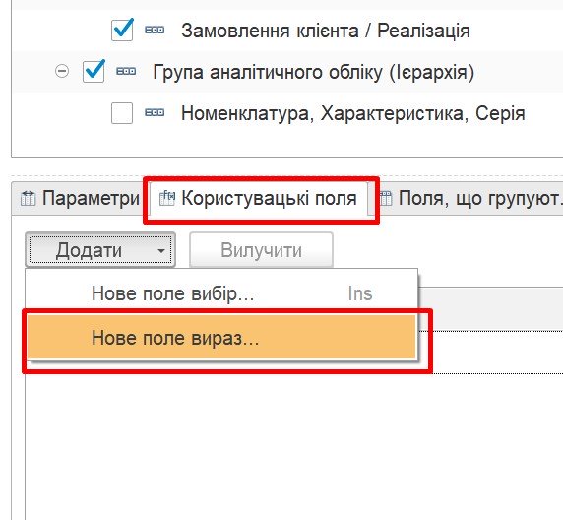563x520 pixels.
Task: Select the Група аналітичного обліку (Ієрархія) row text
Action: 313,72
